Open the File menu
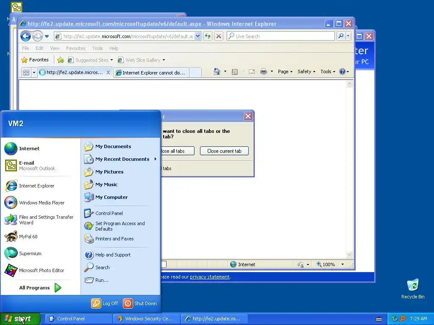 (x=25, y=48)
